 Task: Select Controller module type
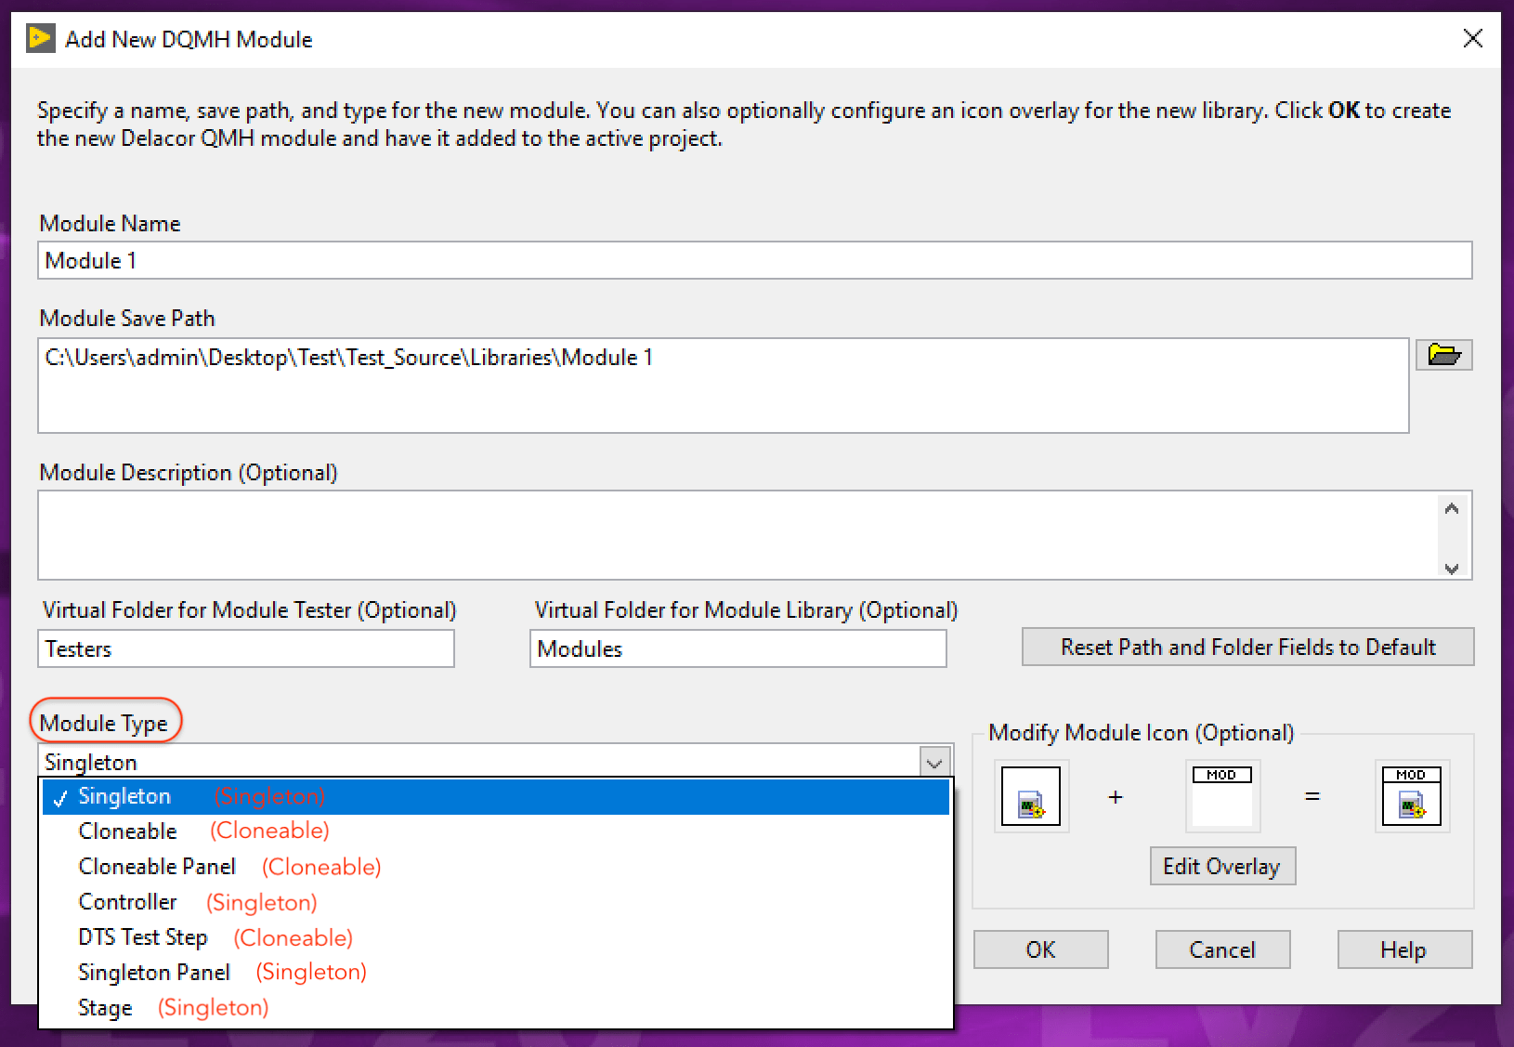click(x=496, y=902)
